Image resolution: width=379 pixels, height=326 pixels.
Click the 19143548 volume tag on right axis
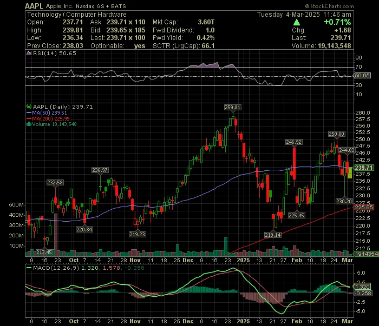(x=366, y=254)
